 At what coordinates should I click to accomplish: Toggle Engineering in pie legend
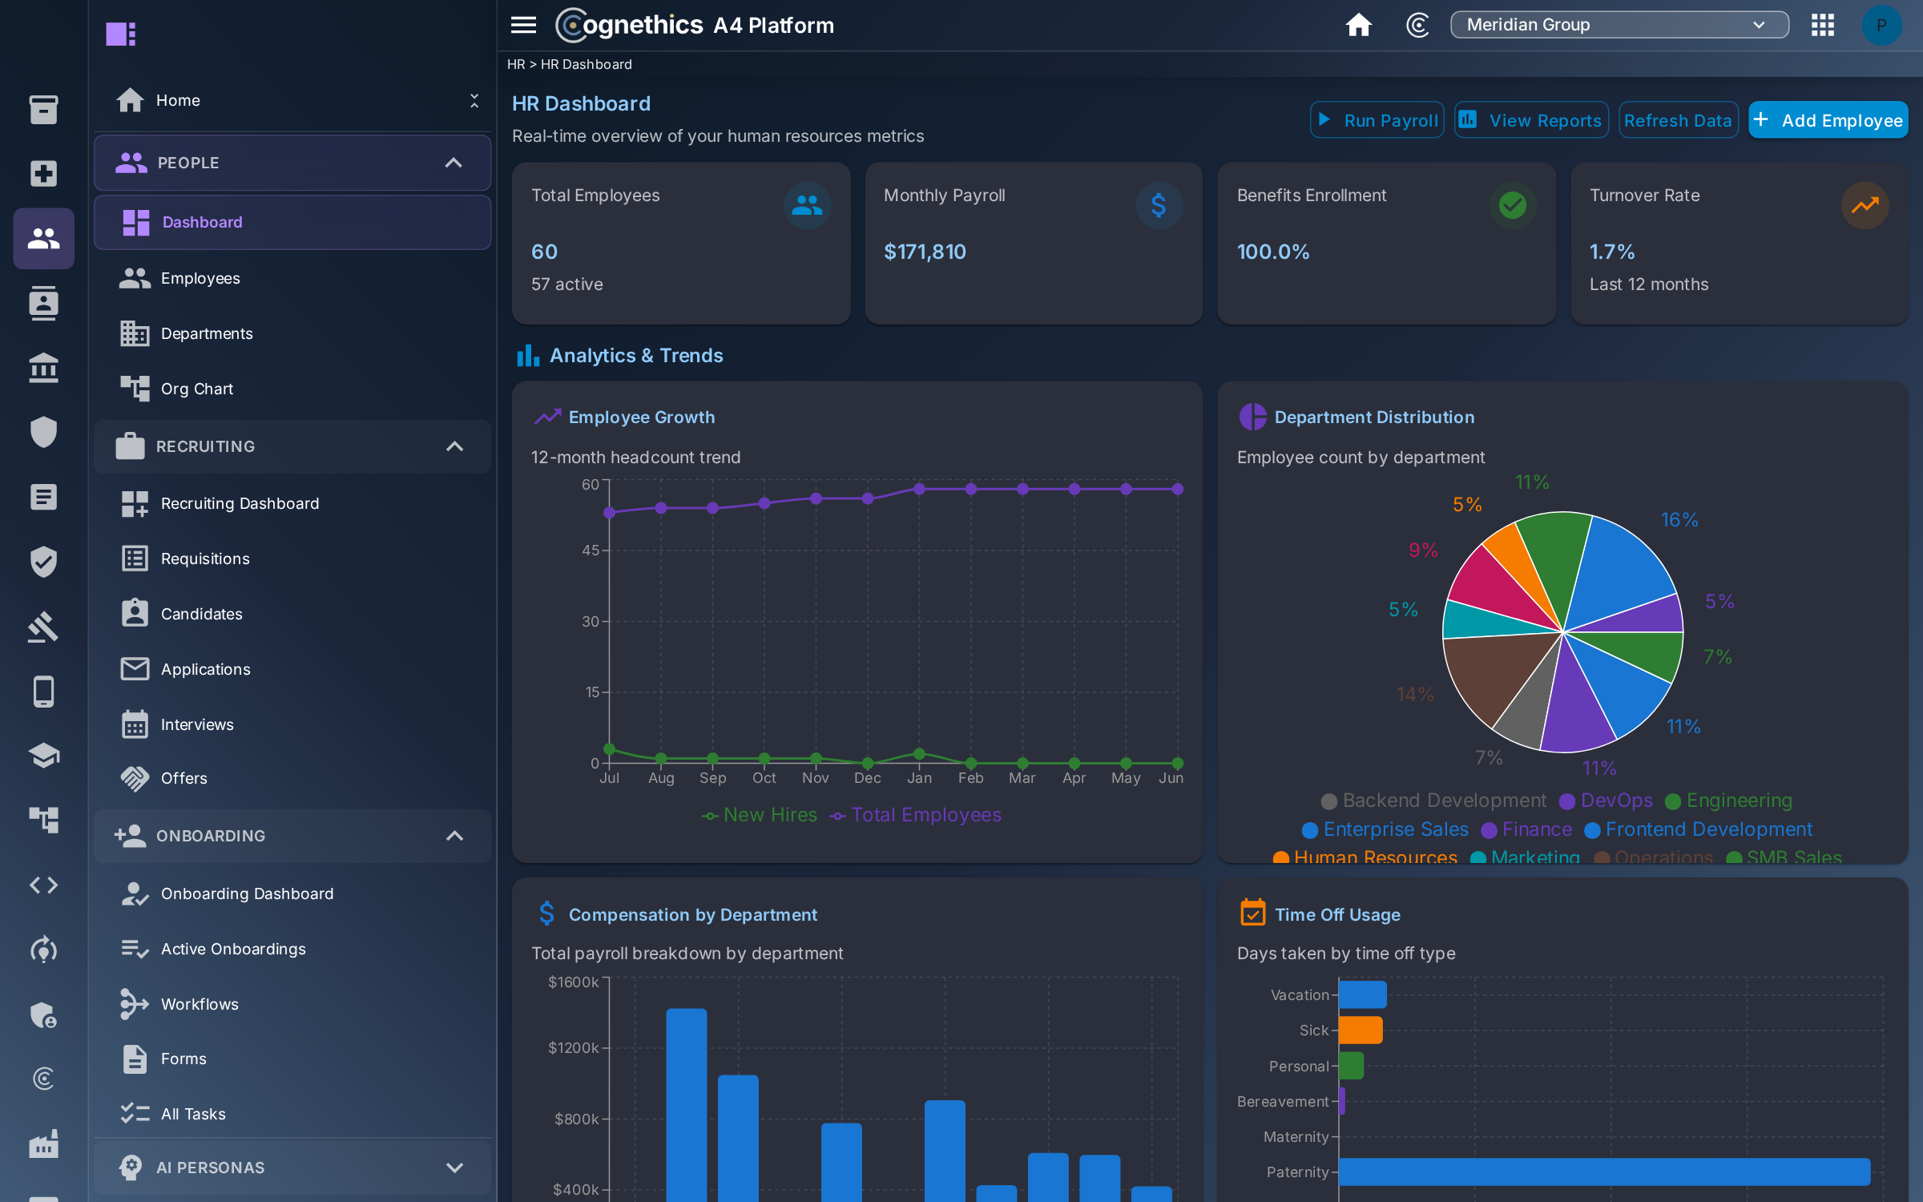(1728, 801)
